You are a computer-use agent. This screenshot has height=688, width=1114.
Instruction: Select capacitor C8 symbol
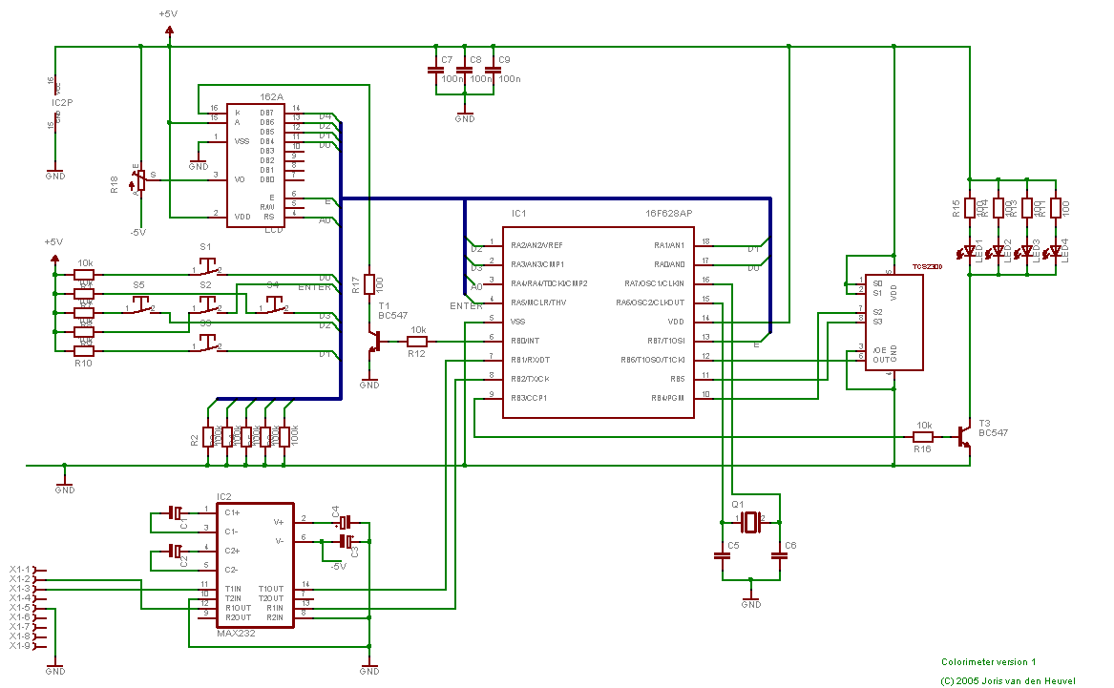pyautogui.click(x=465, y=71)
